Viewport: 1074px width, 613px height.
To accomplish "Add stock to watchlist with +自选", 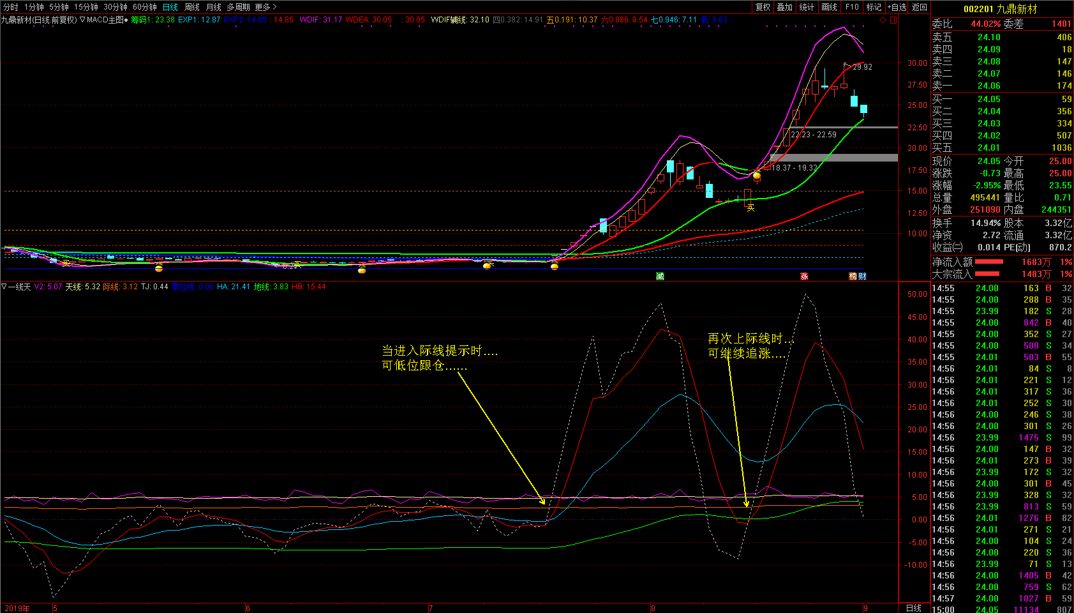I will click(897, 7).
